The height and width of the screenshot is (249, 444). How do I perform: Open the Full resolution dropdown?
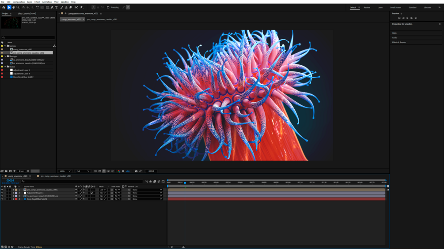83,171
